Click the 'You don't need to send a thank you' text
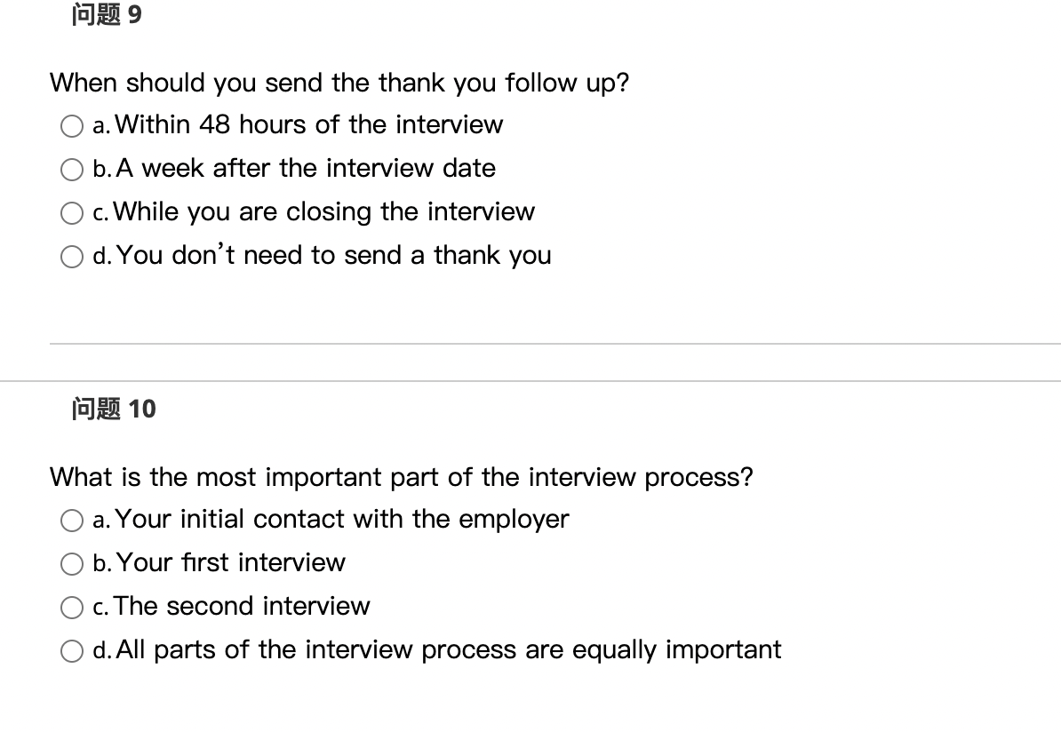The width and height of the screenshot is (1061, 732). [x=333, y=255]
